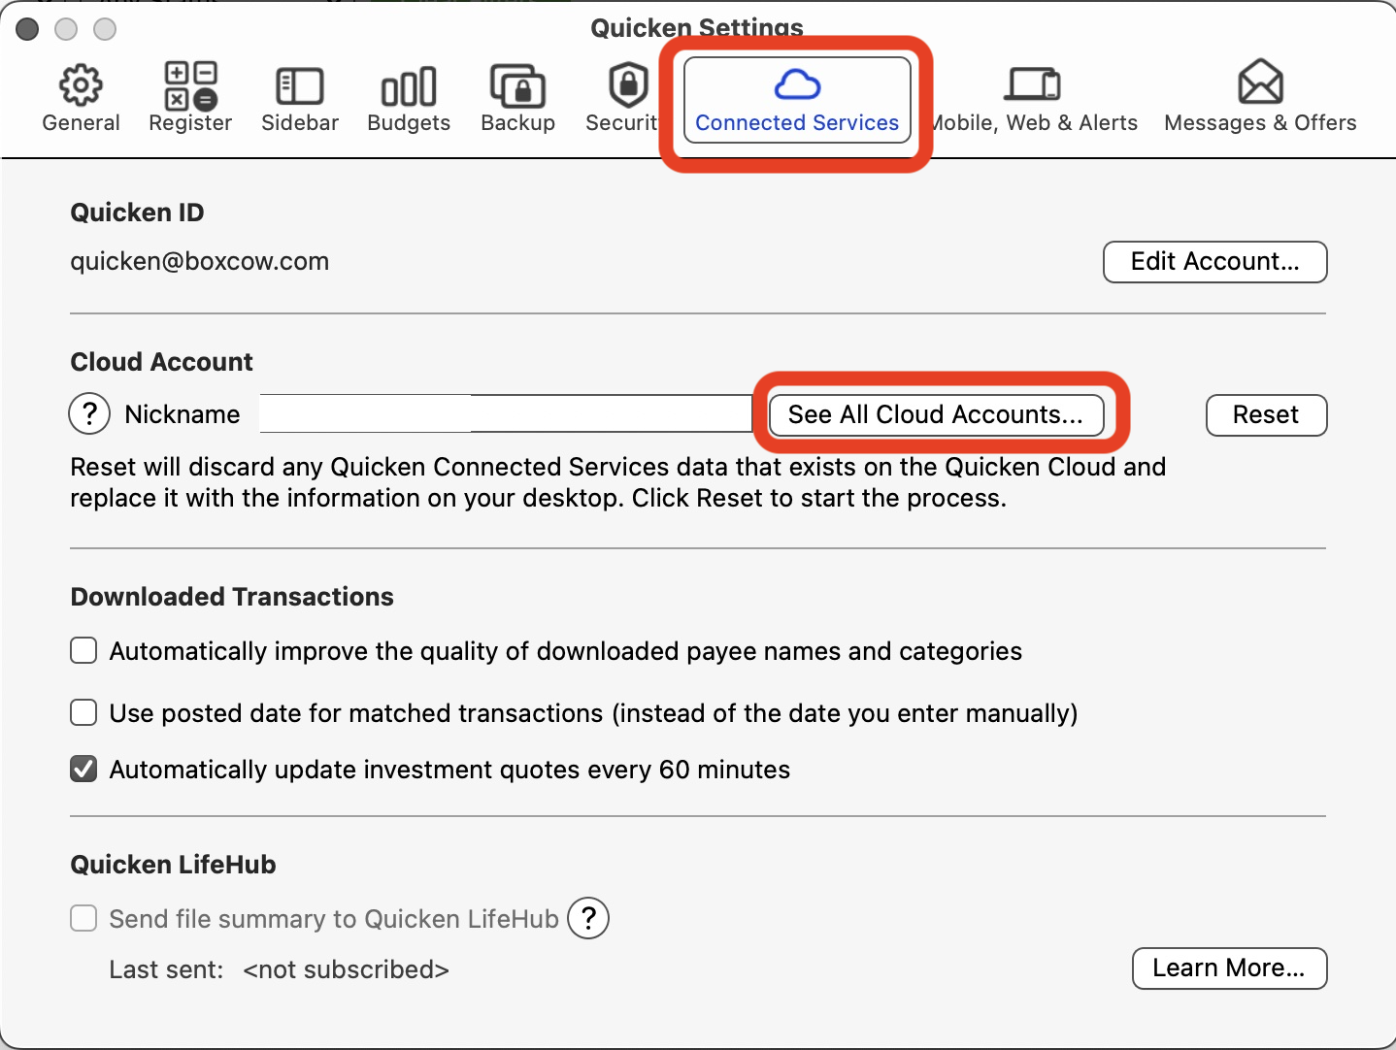
Task: Switch to the Budgets tab label
Action: click(x=409, y=123)
